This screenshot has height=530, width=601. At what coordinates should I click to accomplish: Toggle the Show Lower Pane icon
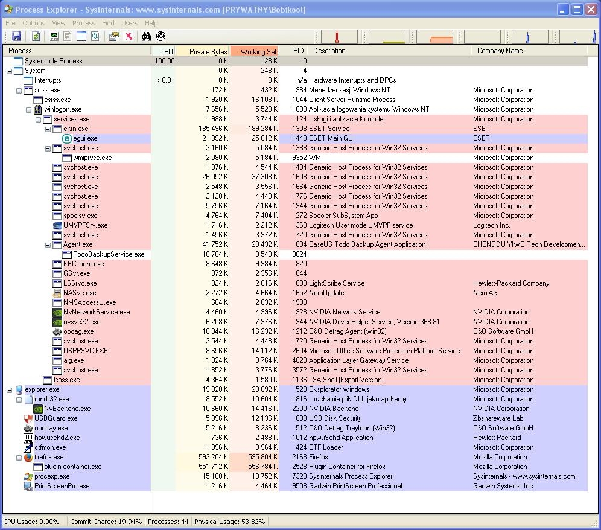pos(81,36)
